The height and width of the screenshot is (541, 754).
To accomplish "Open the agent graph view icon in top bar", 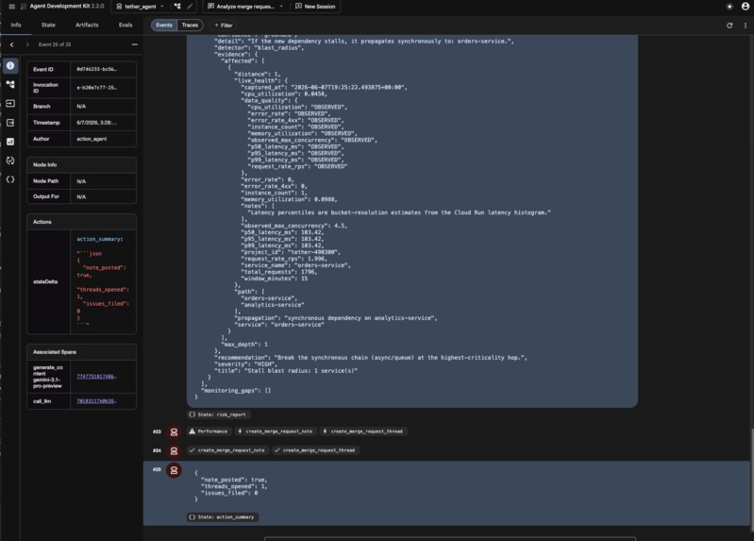I will [177, 7].
